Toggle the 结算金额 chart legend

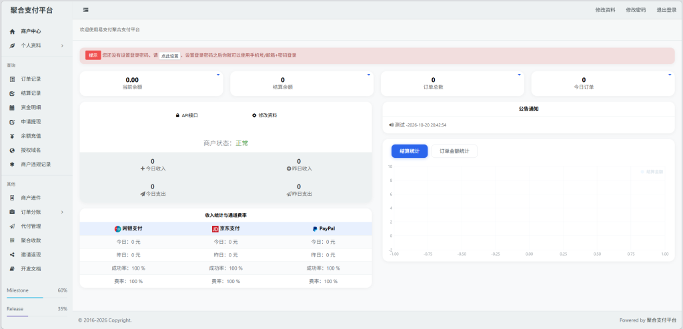tap(652, 172)
